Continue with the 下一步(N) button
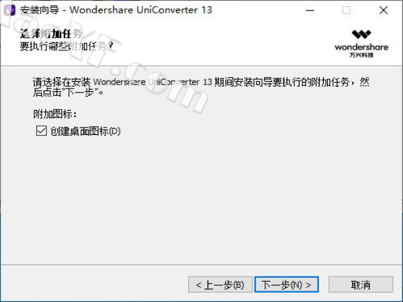 tap(287, 285)
